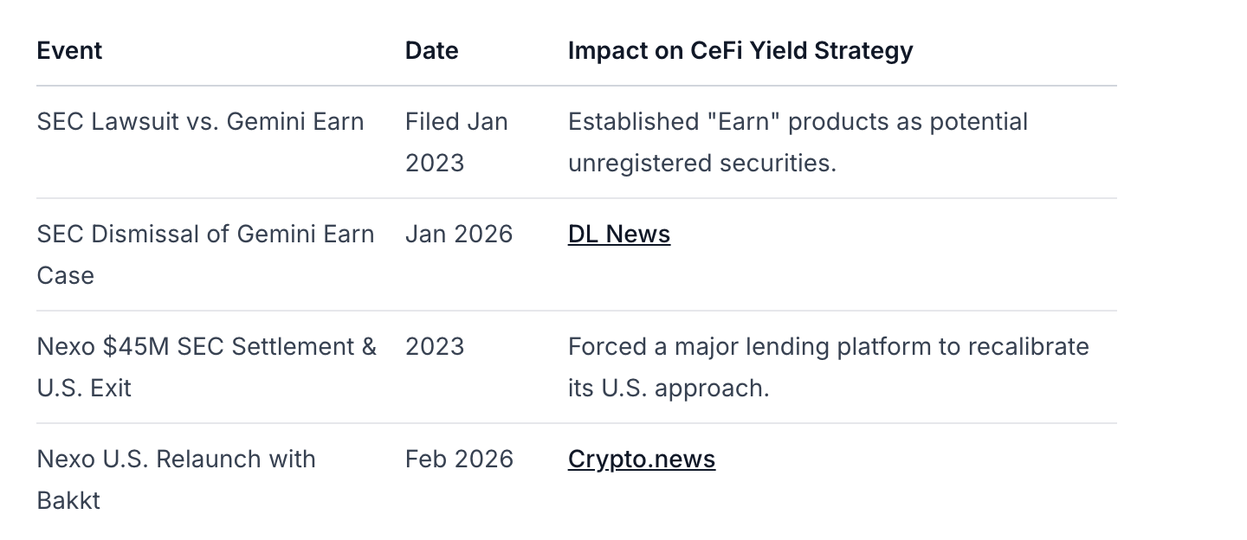Click the phrase "its U.S. approach."

click(x=668, y=389)
